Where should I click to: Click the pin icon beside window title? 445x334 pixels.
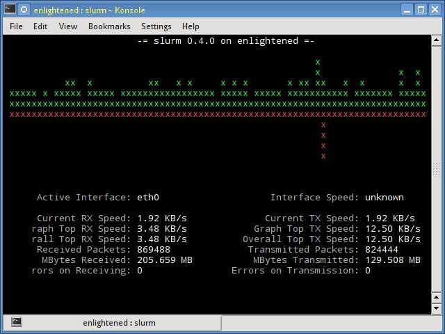coord(24,10)
